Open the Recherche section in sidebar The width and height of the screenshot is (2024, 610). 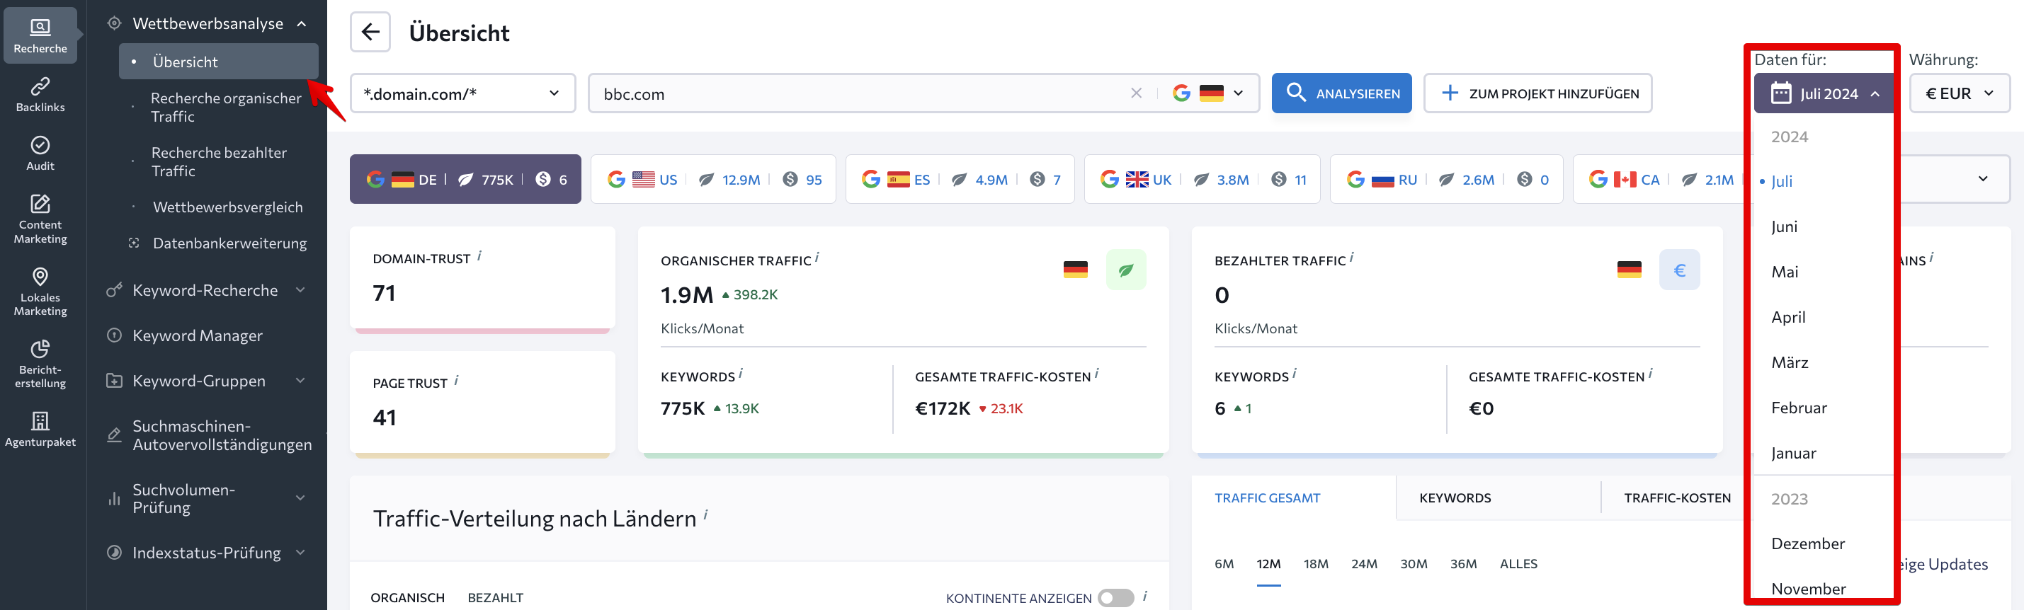(40, 35)
